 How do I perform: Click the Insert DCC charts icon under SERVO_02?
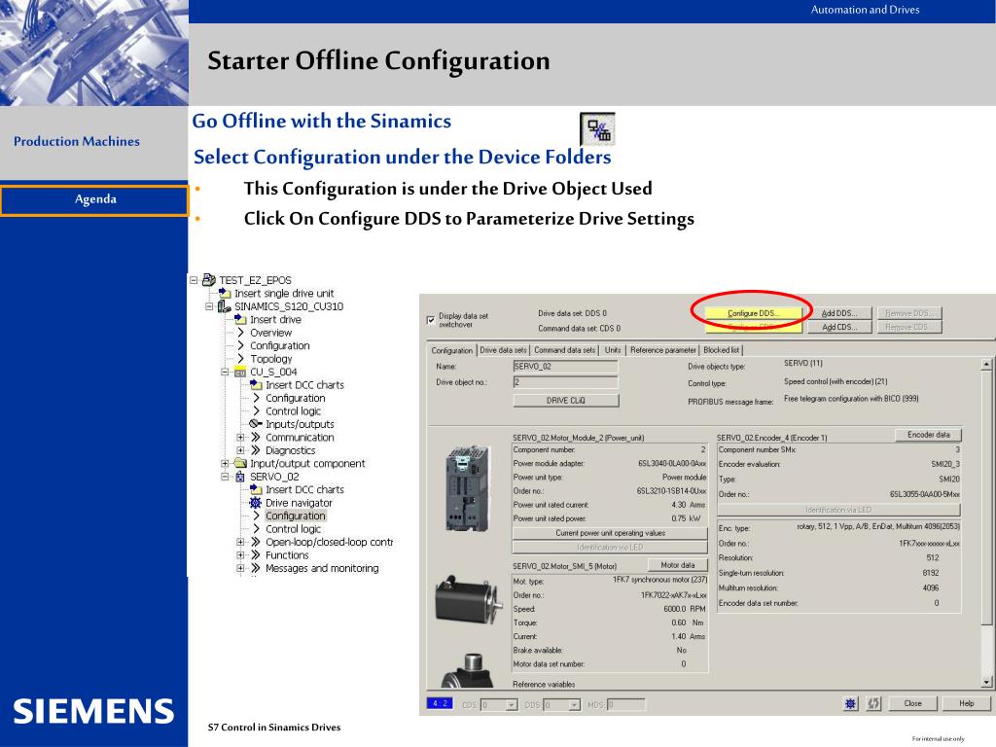pos(256,489)
